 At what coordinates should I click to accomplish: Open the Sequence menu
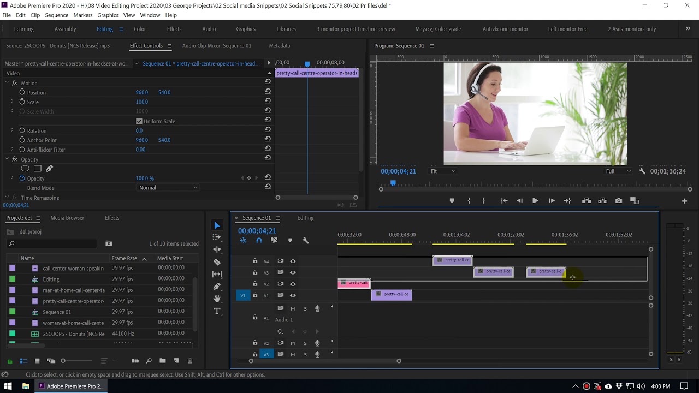(56, 15)
